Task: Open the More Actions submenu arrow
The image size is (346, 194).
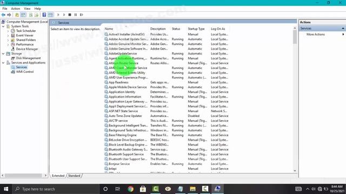Action: [343, 34]
